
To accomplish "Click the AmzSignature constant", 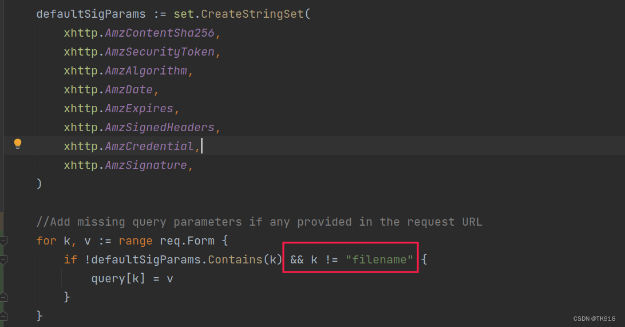I will (146, 165).
